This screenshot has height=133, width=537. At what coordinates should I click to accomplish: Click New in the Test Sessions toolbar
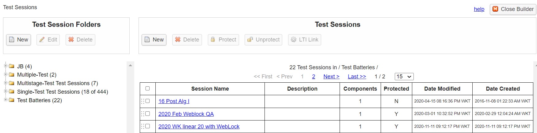pos(154,40)
